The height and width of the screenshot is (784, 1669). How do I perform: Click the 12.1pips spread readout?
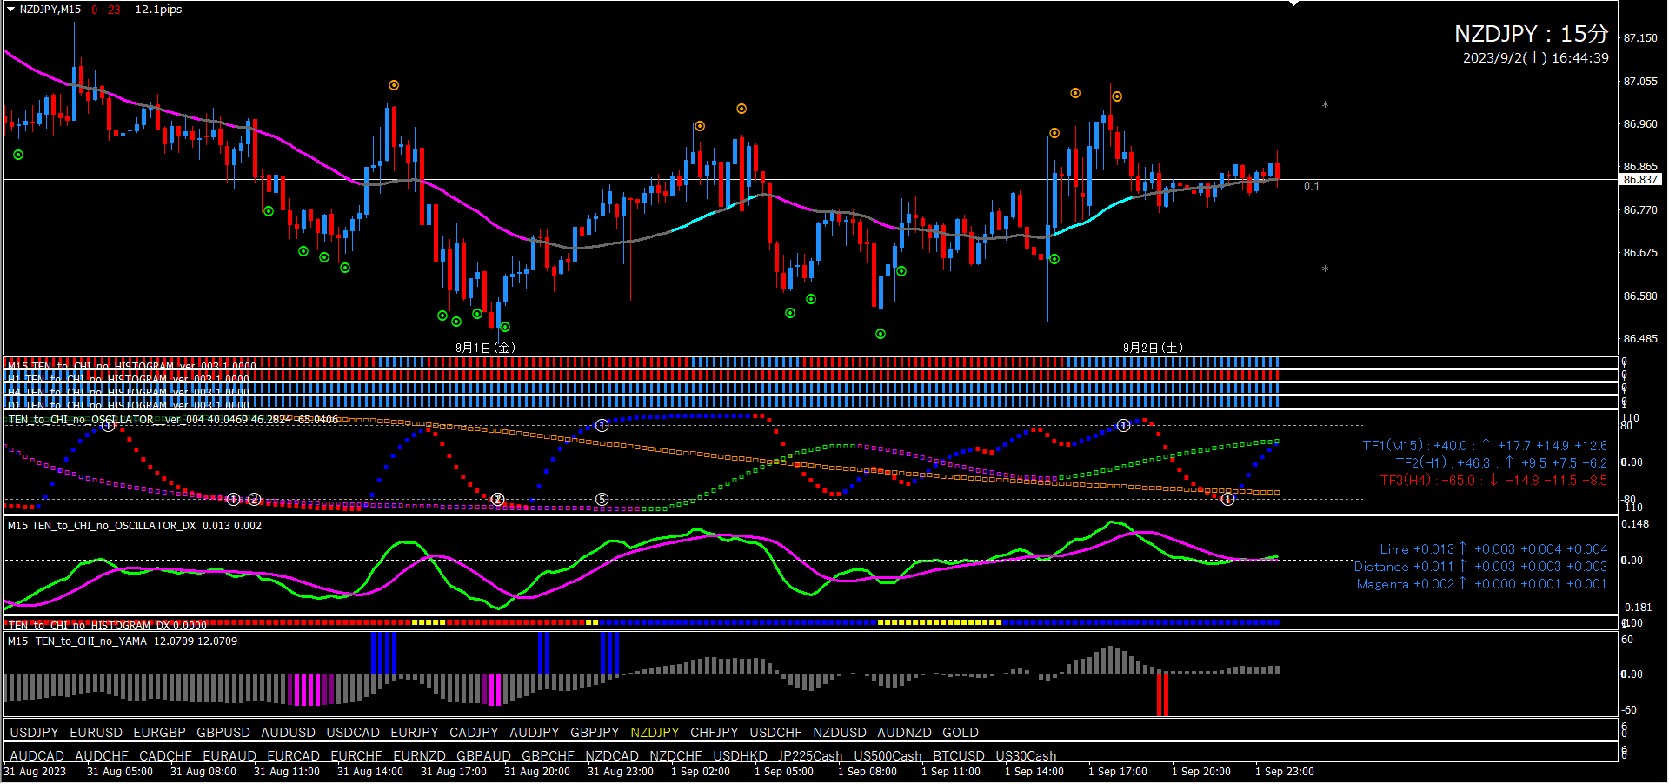(x=158, y=10)
